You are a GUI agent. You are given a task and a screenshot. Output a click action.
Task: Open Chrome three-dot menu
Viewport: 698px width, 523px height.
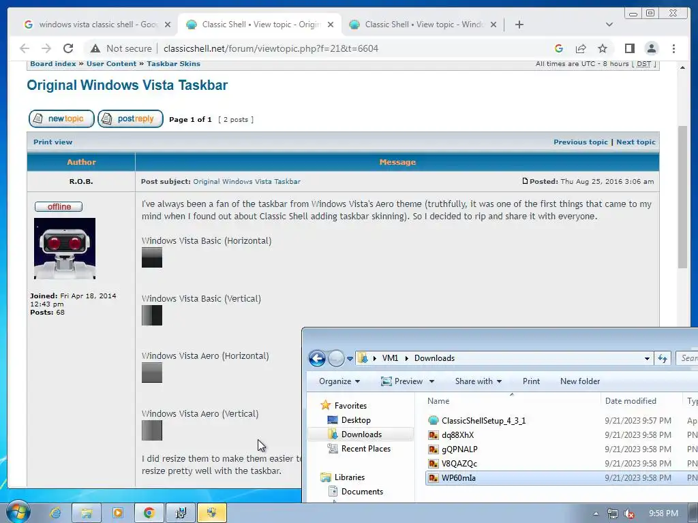[x=673, y=48]
